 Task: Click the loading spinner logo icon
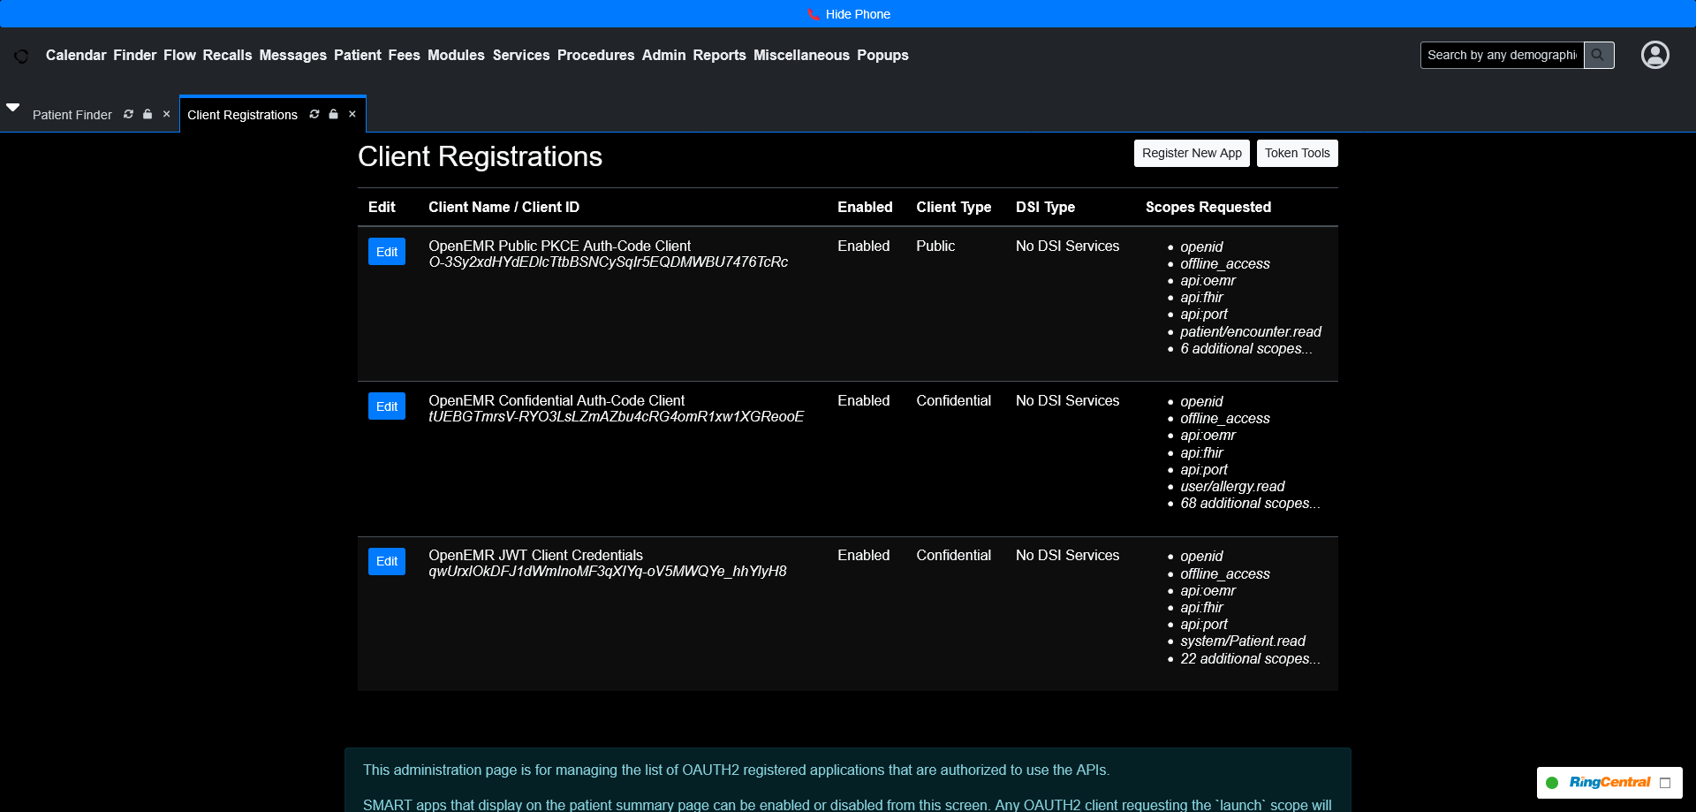(21, 56)
